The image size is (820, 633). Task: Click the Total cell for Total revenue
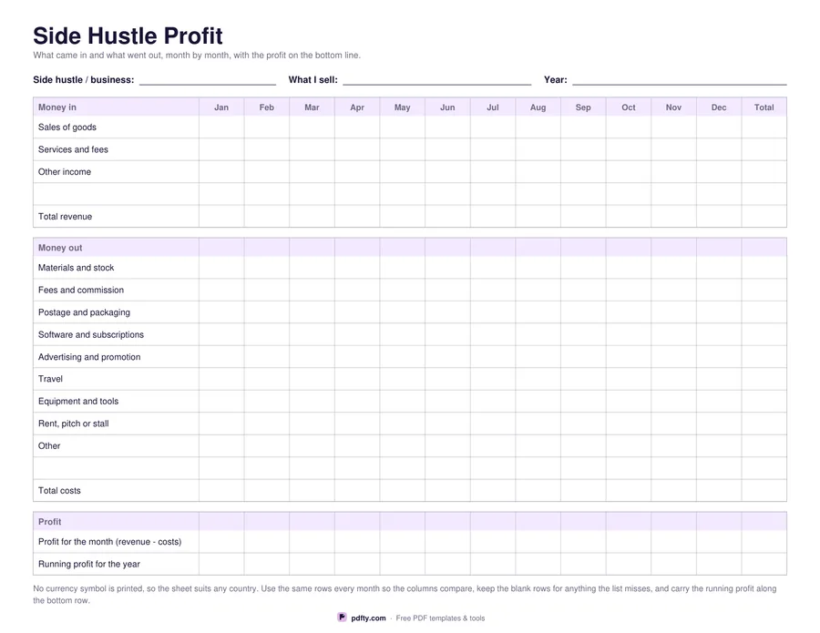click(x=764, y=217)
